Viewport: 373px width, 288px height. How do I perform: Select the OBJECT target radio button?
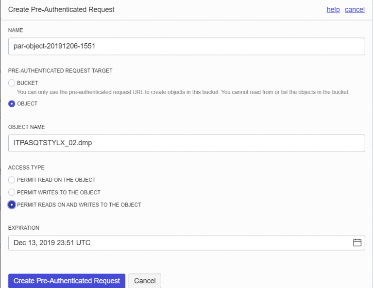click(x=12, y=103)
